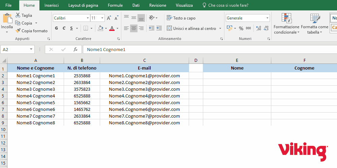Click the percent style icon
Image resolution: width=337 pixels, height=168 pixels.
(241, 29)
